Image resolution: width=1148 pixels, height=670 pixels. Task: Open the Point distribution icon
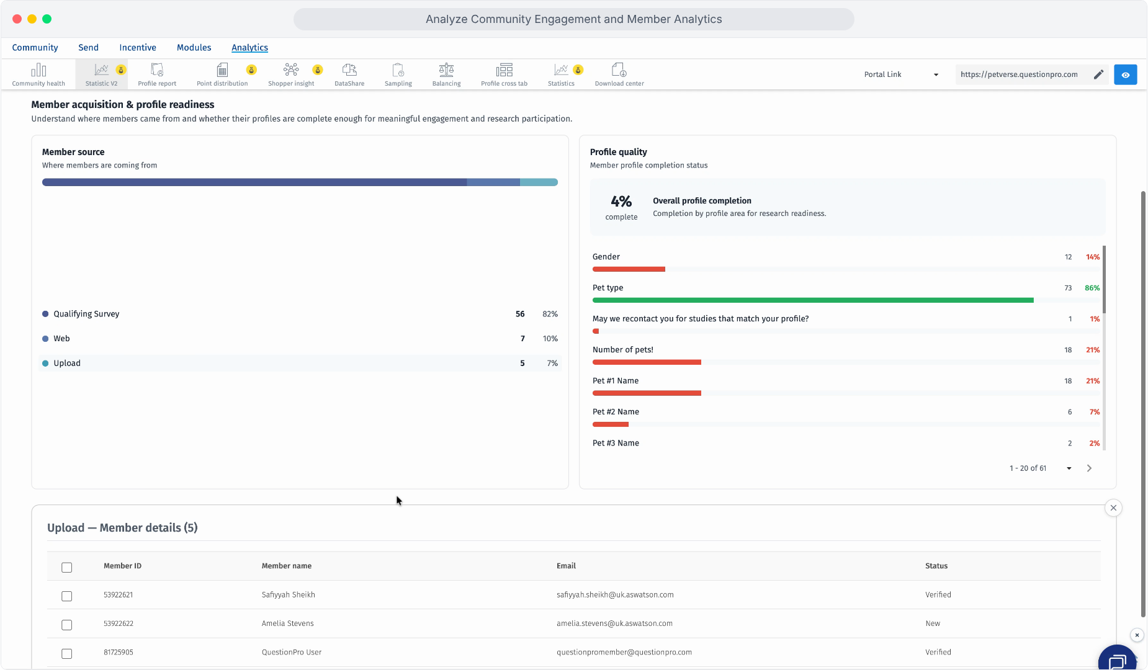tap(222, 74)
